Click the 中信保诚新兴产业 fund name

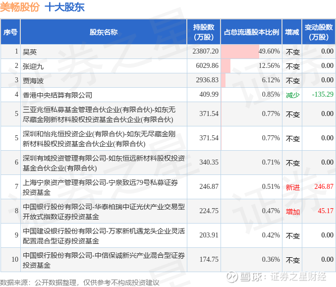click(x=104, y=260)
